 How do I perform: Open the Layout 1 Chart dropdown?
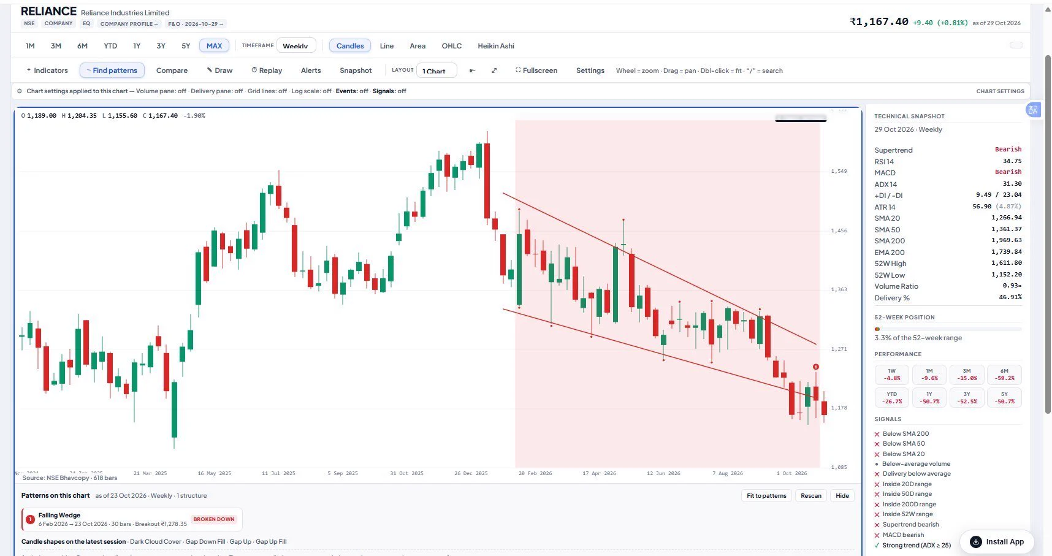pyautogui.click(x=436, y=70)
